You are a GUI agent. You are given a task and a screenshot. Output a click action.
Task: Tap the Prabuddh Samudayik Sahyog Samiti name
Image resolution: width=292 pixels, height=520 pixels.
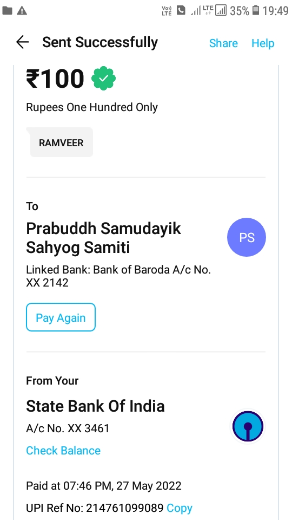coord(104,238)
